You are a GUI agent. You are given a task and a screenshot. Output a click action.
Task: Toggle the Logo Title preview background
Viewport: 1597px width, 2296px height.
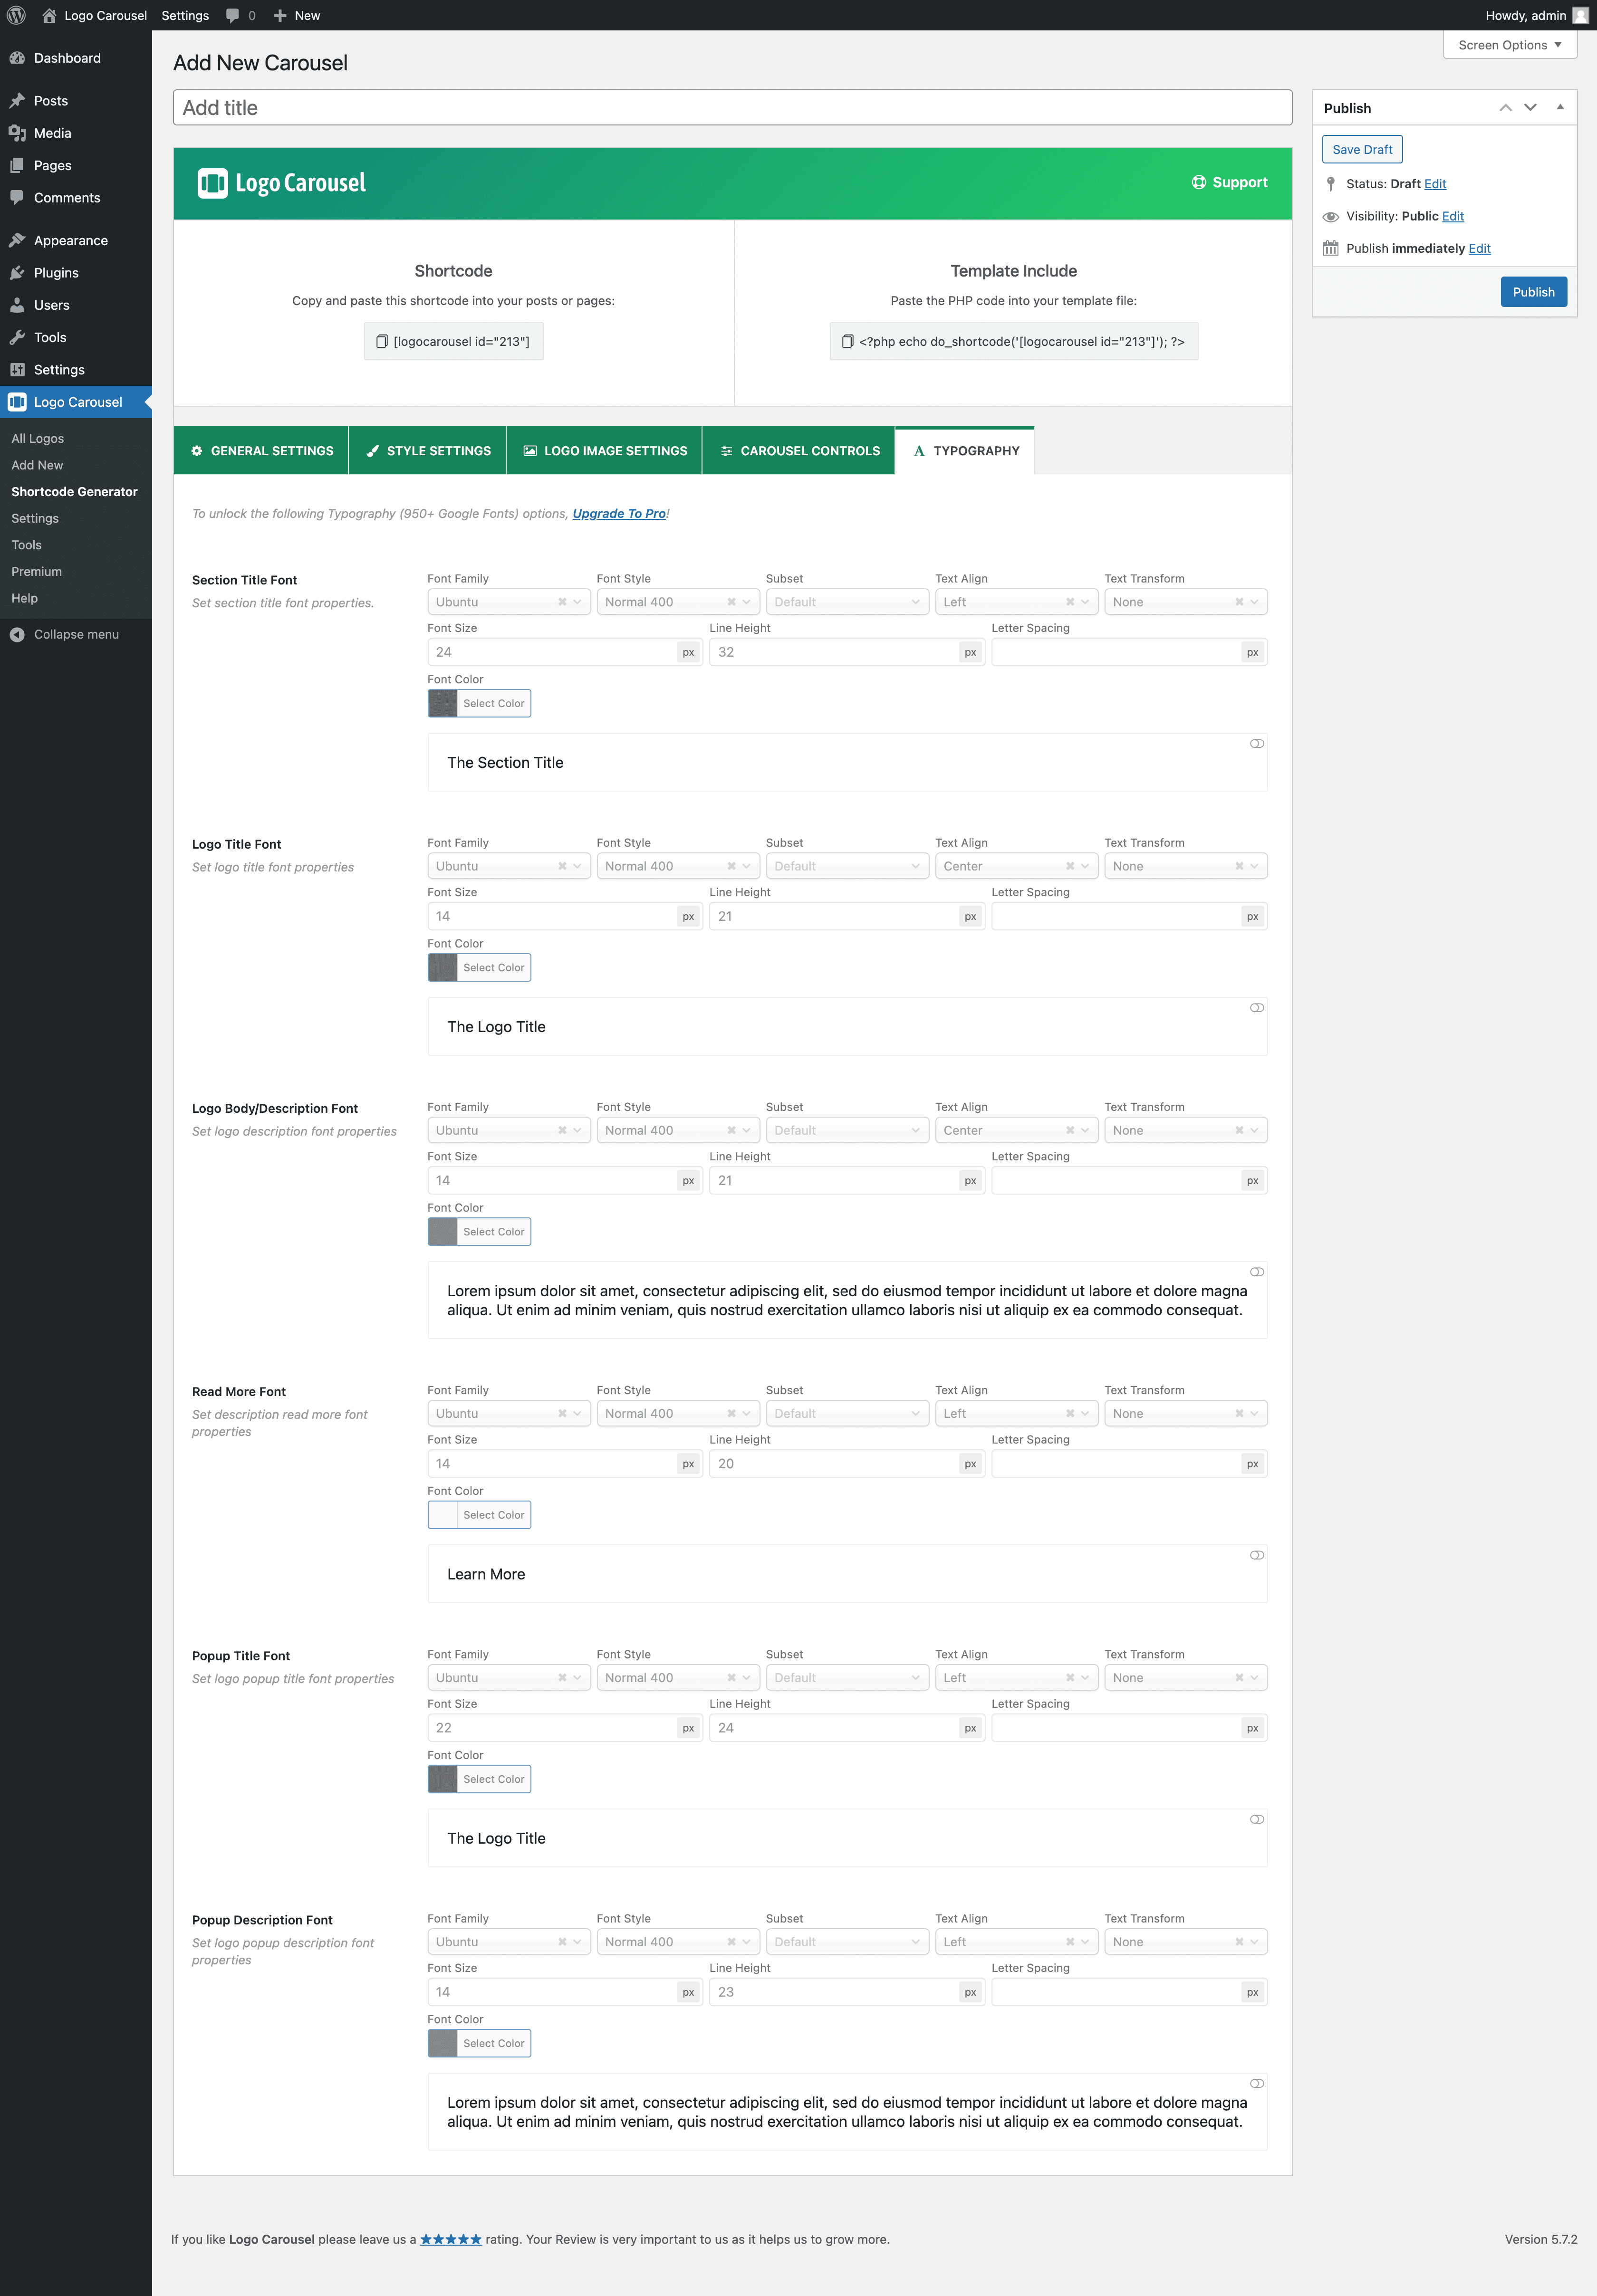[x=1256, y=1008]
